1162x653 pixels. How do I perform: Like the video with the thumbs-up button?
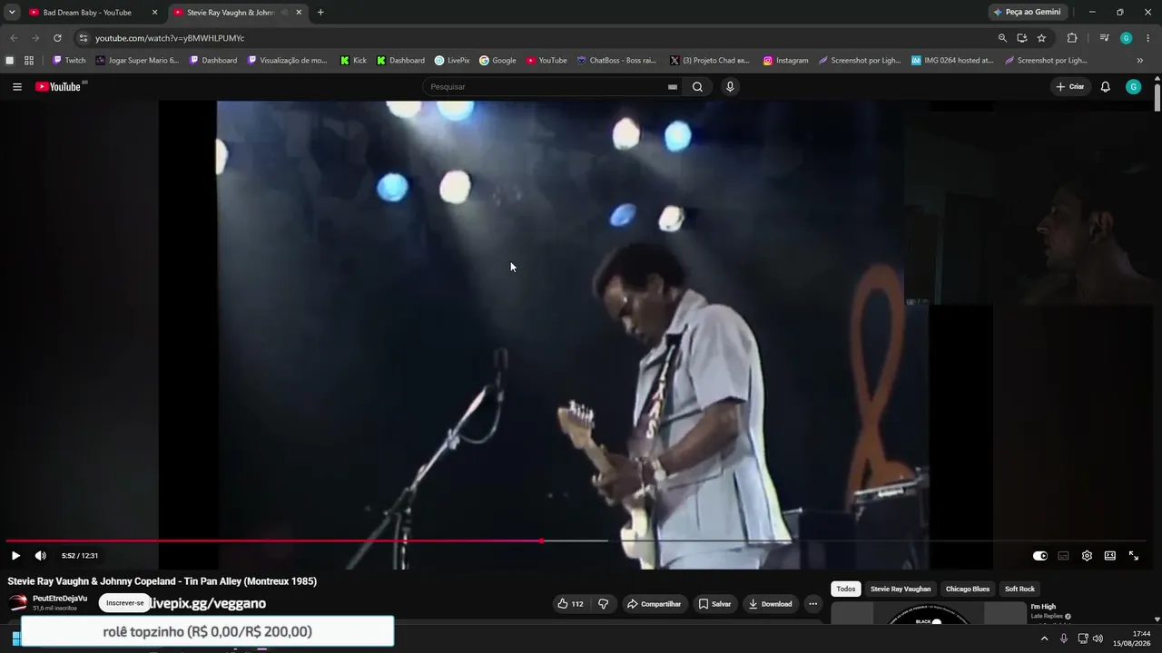tap(571, 604)
